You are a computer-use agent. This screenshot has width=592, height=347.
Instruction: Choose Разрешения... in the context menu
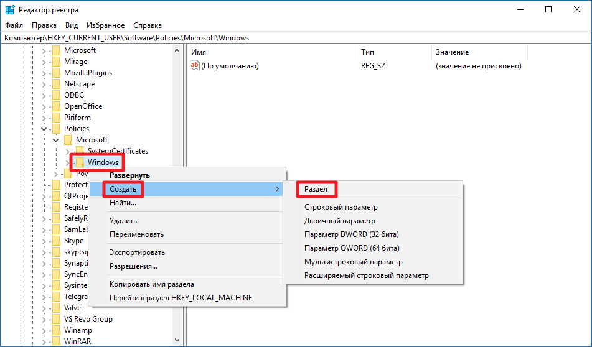[133, 266]
